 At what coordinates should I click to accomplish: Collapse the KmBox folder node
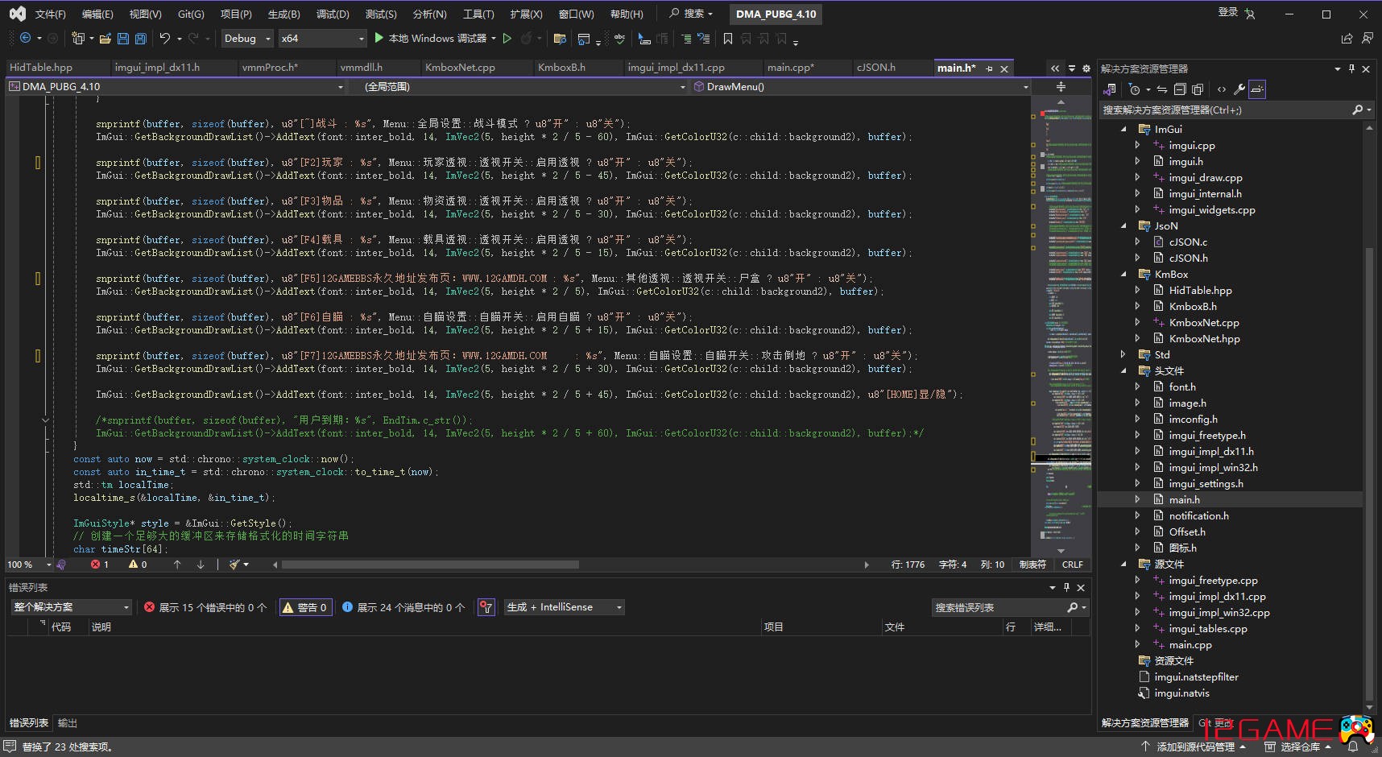(1123, 274)
